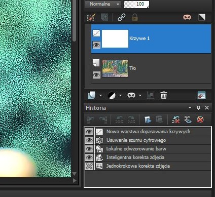The width and height of the screenshot is (215, 197).
Task: Click the link layers chain icon
Action: point(122,17)
